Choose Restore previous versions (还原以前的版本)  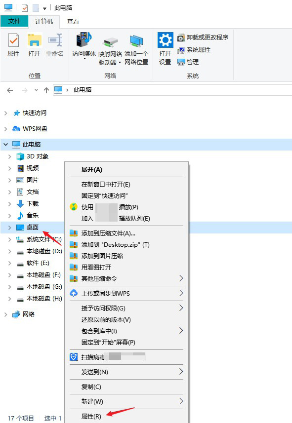126,320
